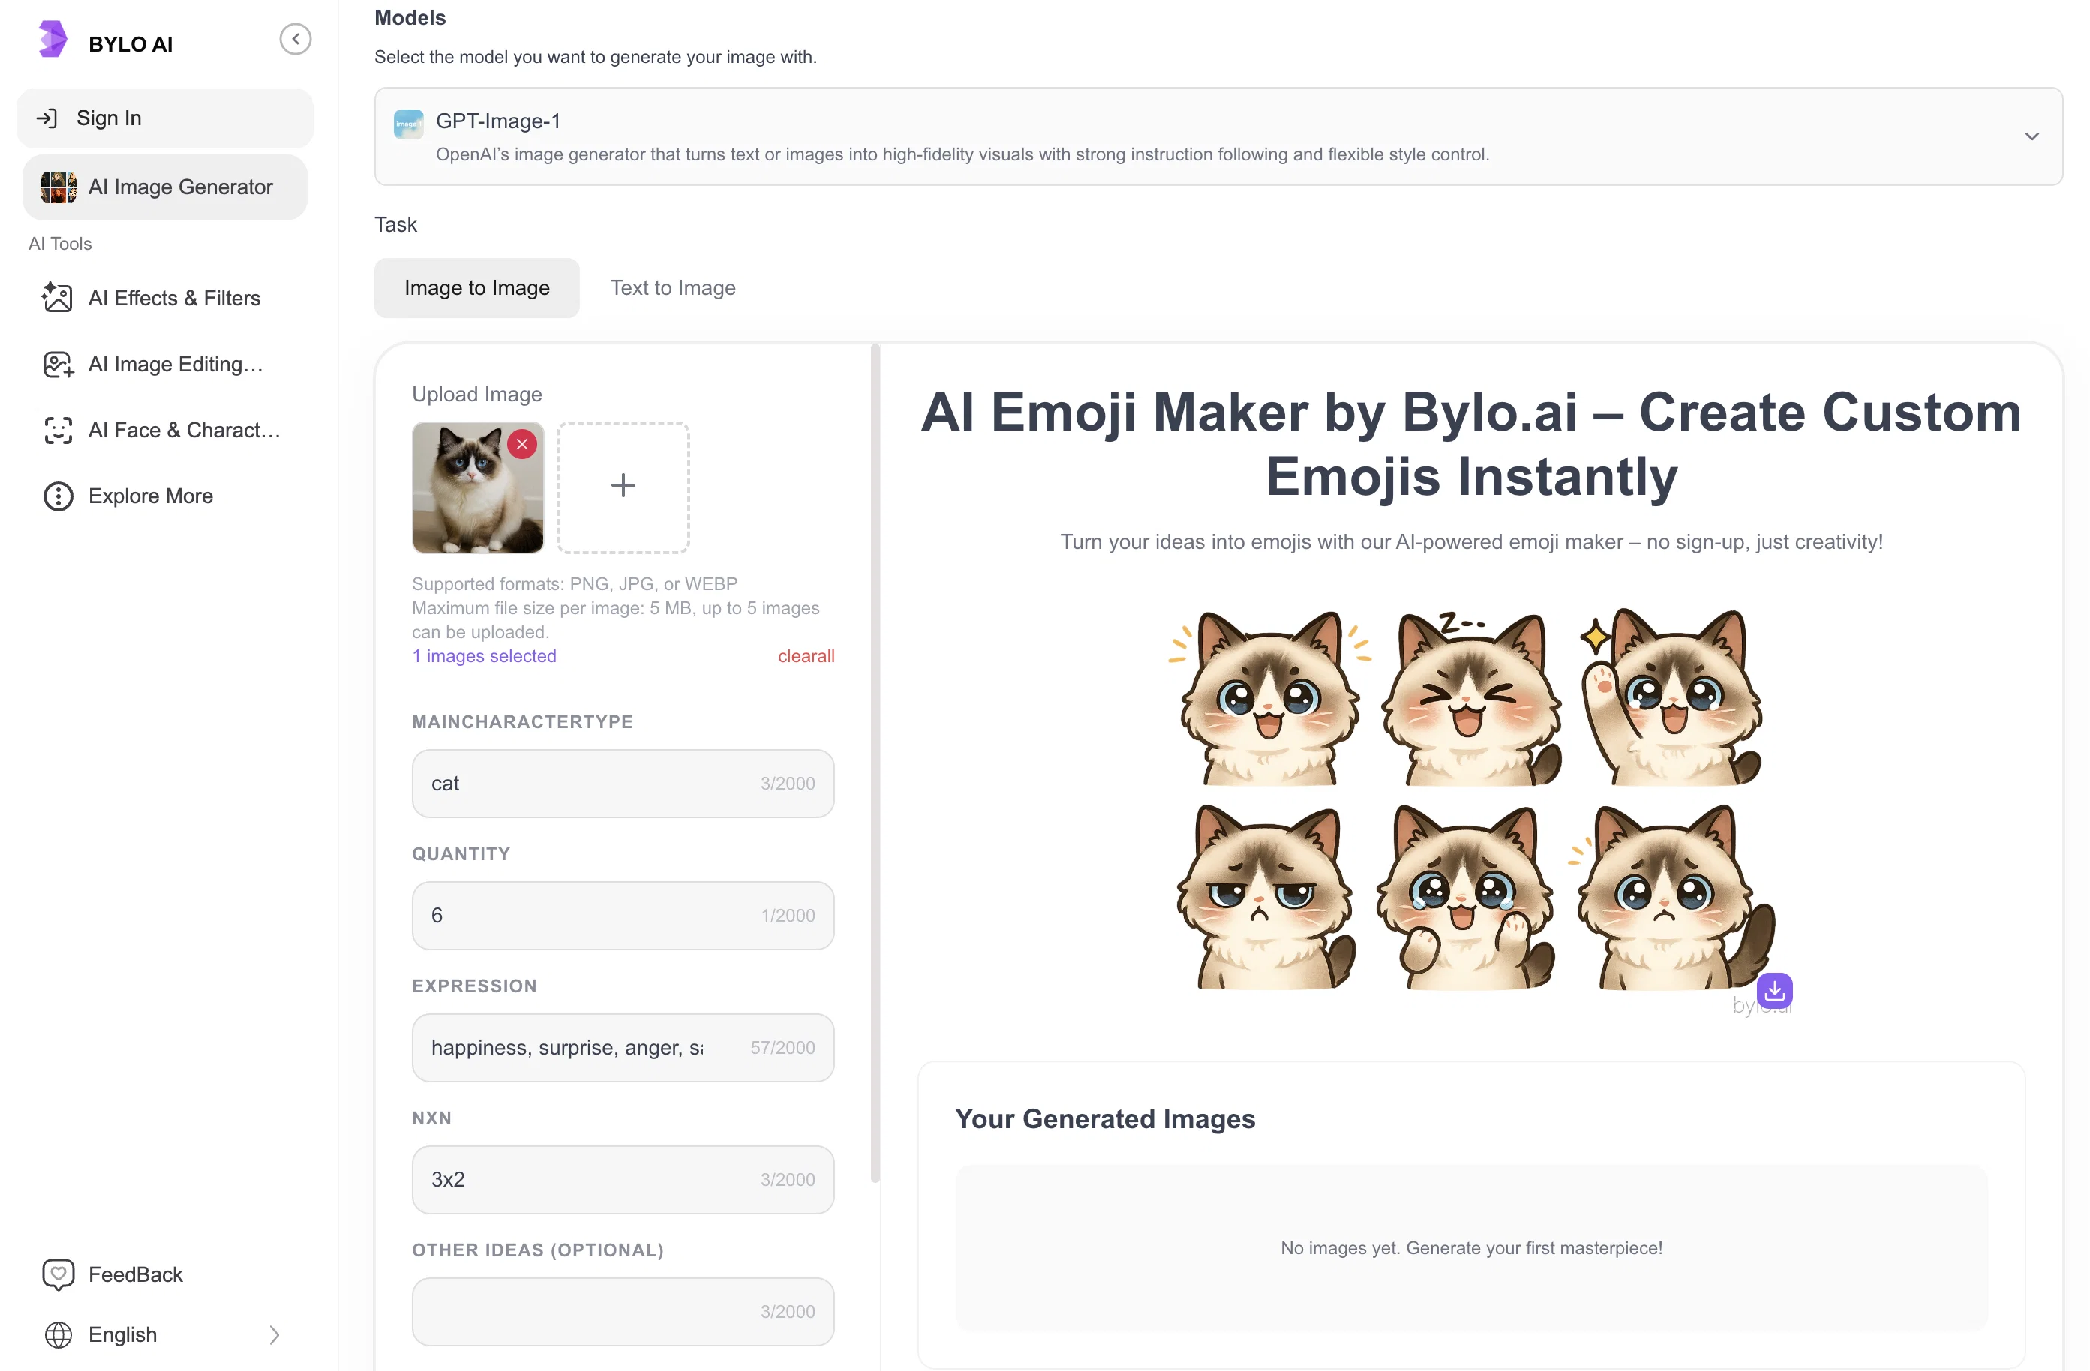Click the AI Image Generator thumbnail icon
Viewport: 2090px width, 1371px height.
tap(58, 187)
